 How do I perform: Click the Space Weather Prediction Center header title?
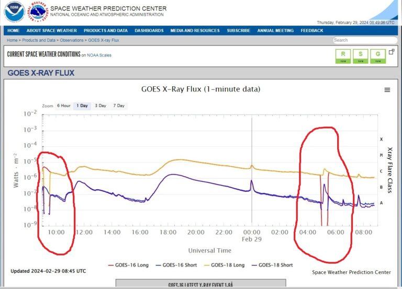[x=108, y=8]
